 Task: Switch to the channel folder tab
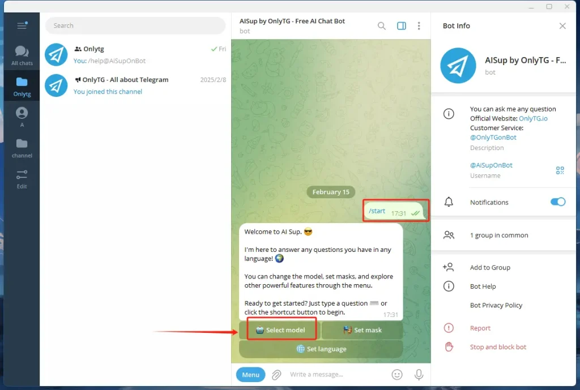point(22,147)
